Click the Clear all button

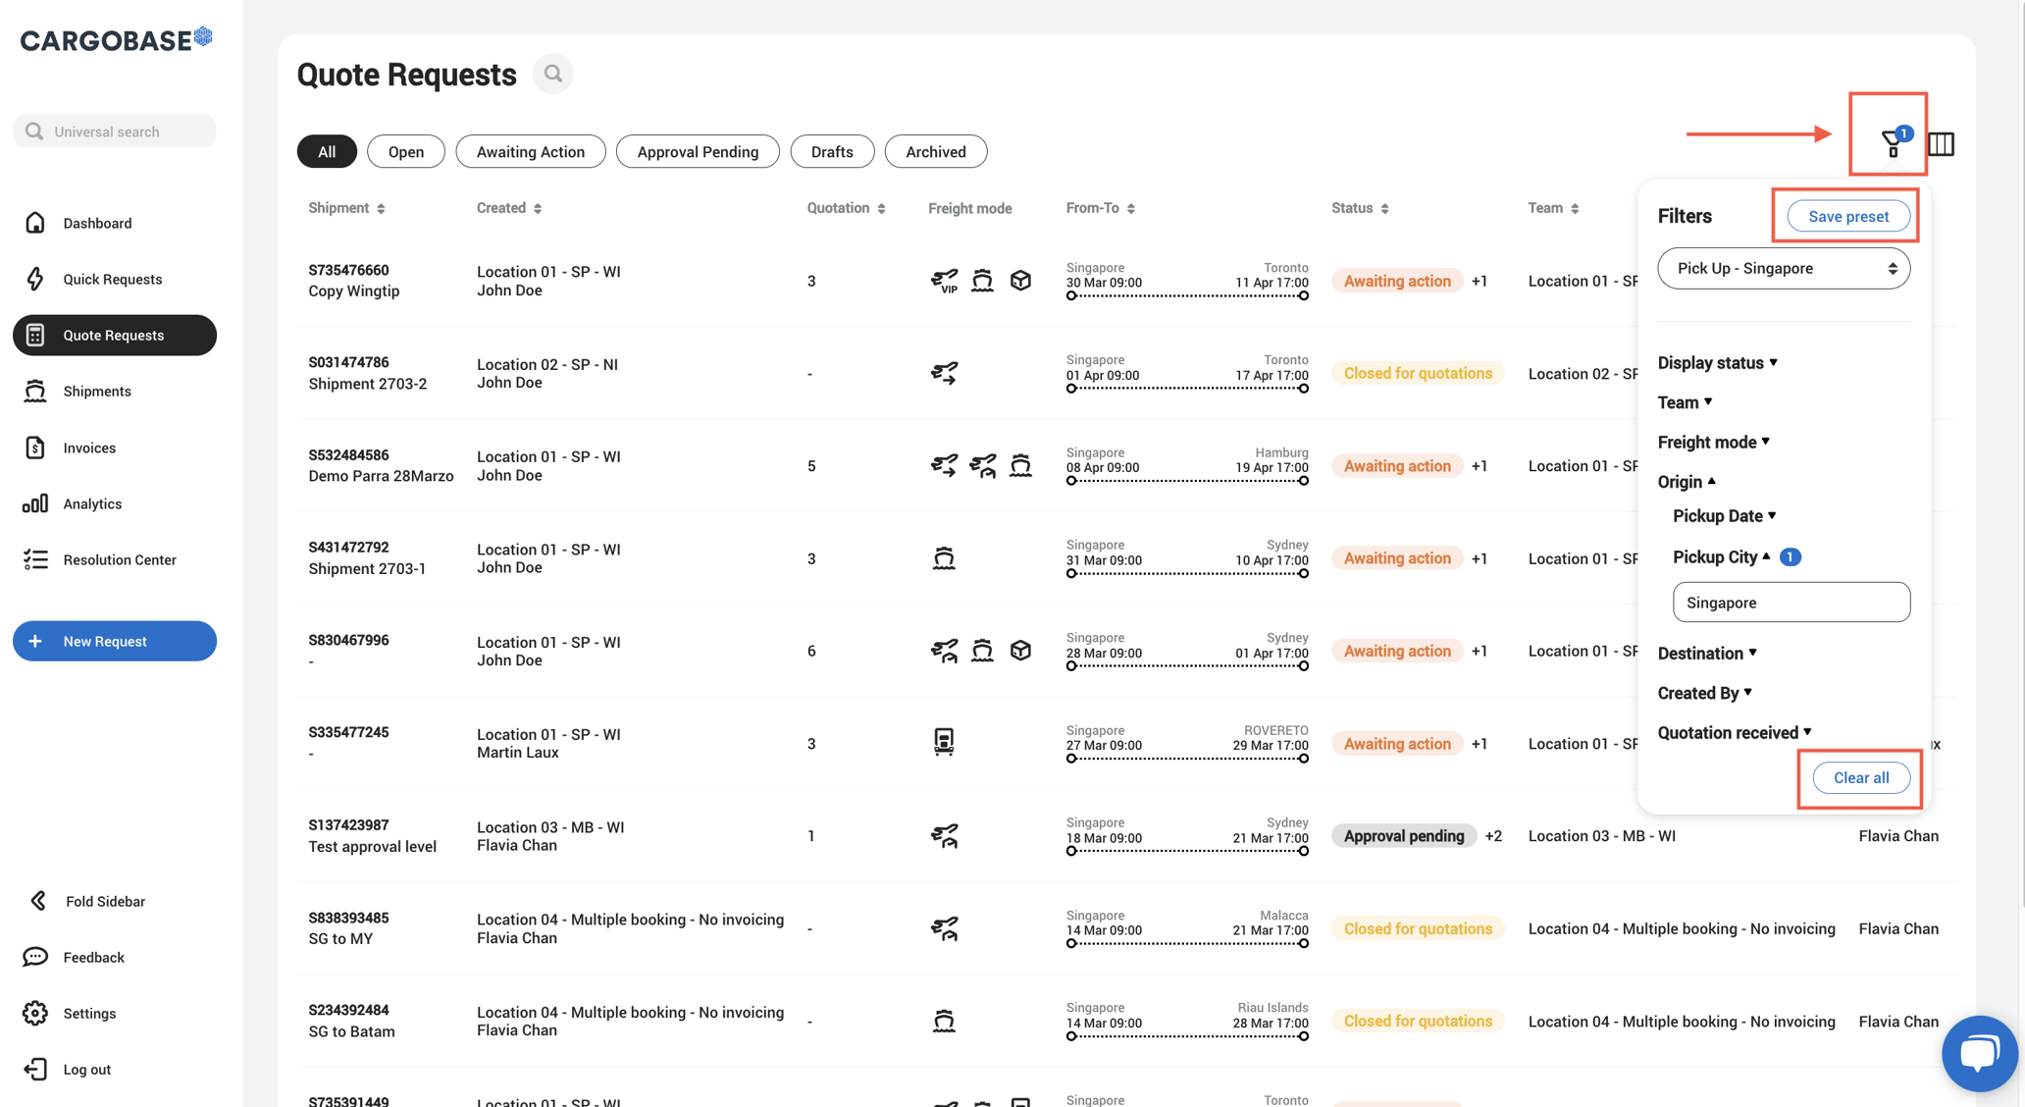[x=1860, y=777]
